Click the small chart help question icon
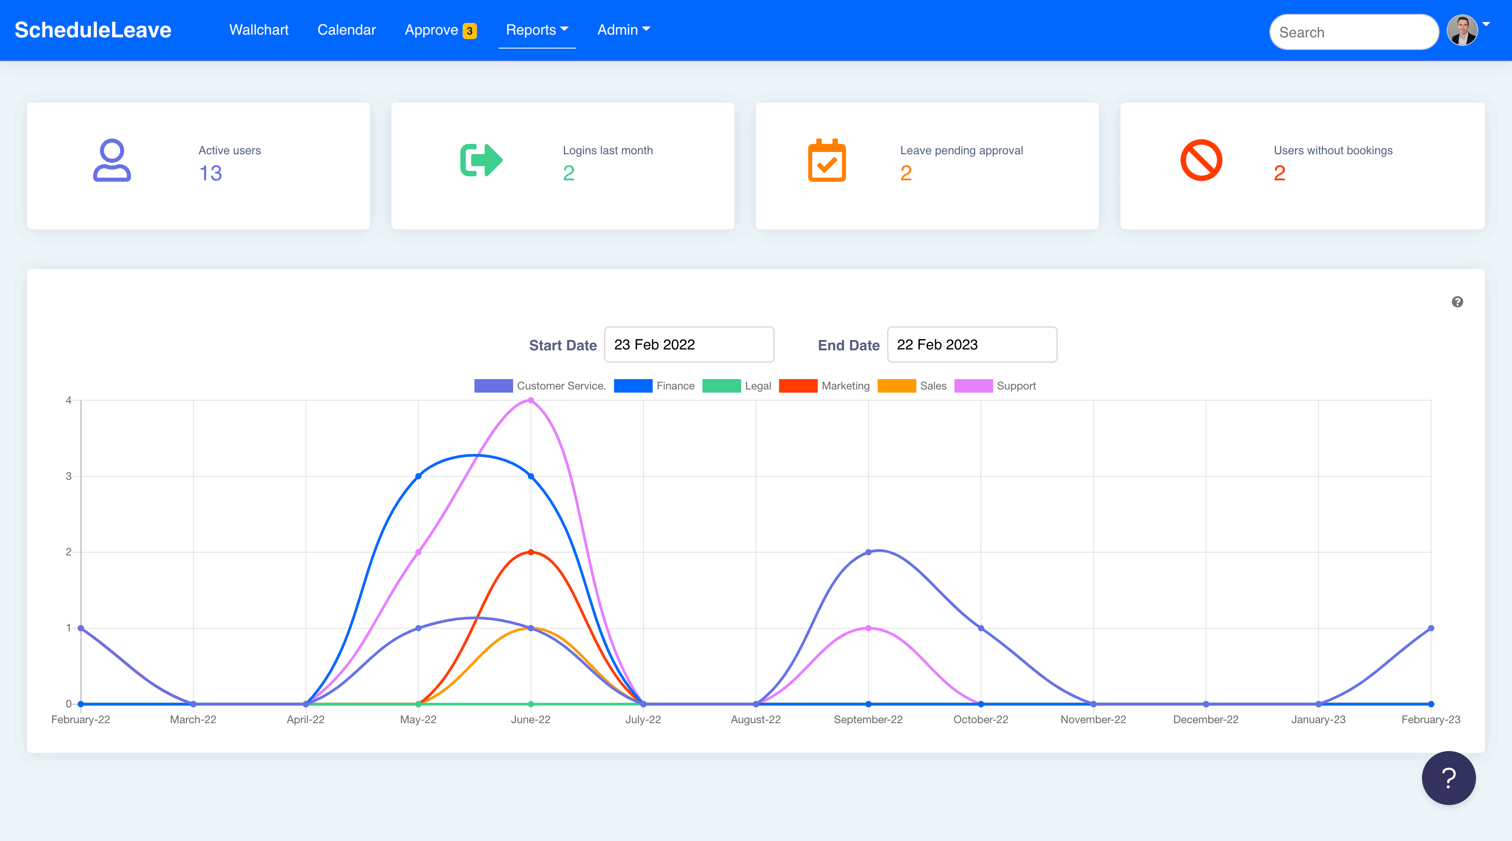The image size is (1512, 841). coord(1457,302)
